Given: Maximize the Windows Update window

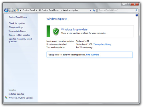Looking at the screenshot, I should coord(128,4).
